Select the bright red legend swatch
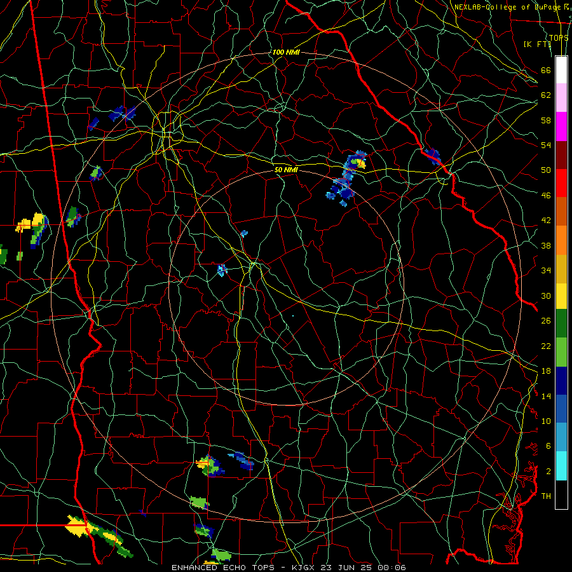 (x=561, y=183)
